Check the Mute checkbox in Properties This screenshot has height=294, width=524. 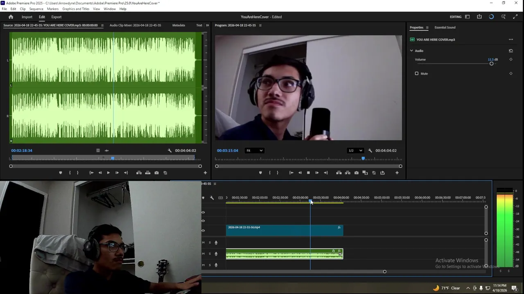(x=417, y=73)
